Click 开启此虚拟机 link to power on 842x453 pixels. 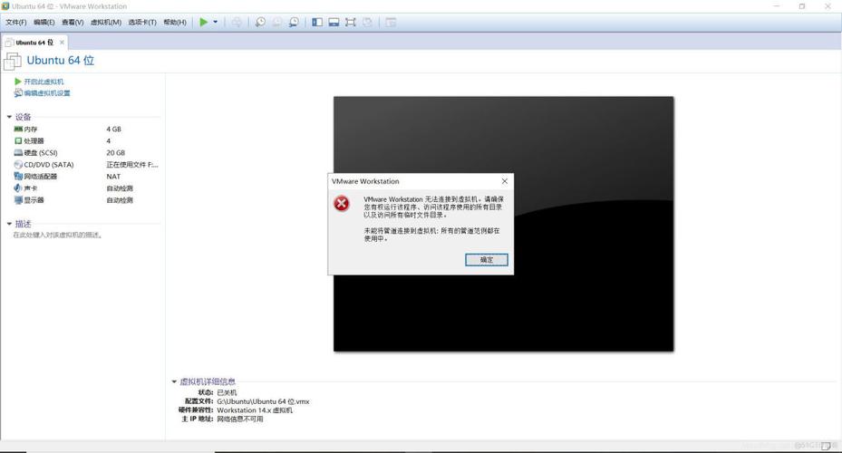(x=44, y=82)
